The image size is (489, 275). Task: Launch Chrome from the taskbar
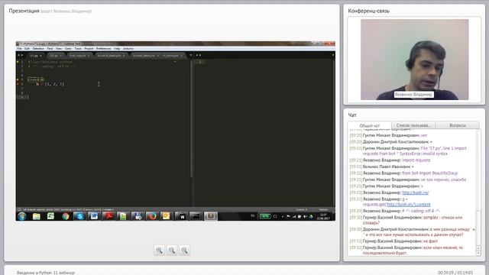pyautogui.click(x=66, y=216)
